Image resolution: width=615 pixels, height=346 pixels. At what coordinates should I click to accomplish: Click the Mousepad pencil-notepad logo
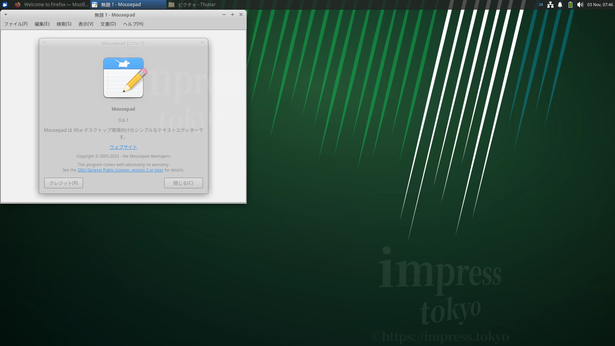tap(125, 77)
